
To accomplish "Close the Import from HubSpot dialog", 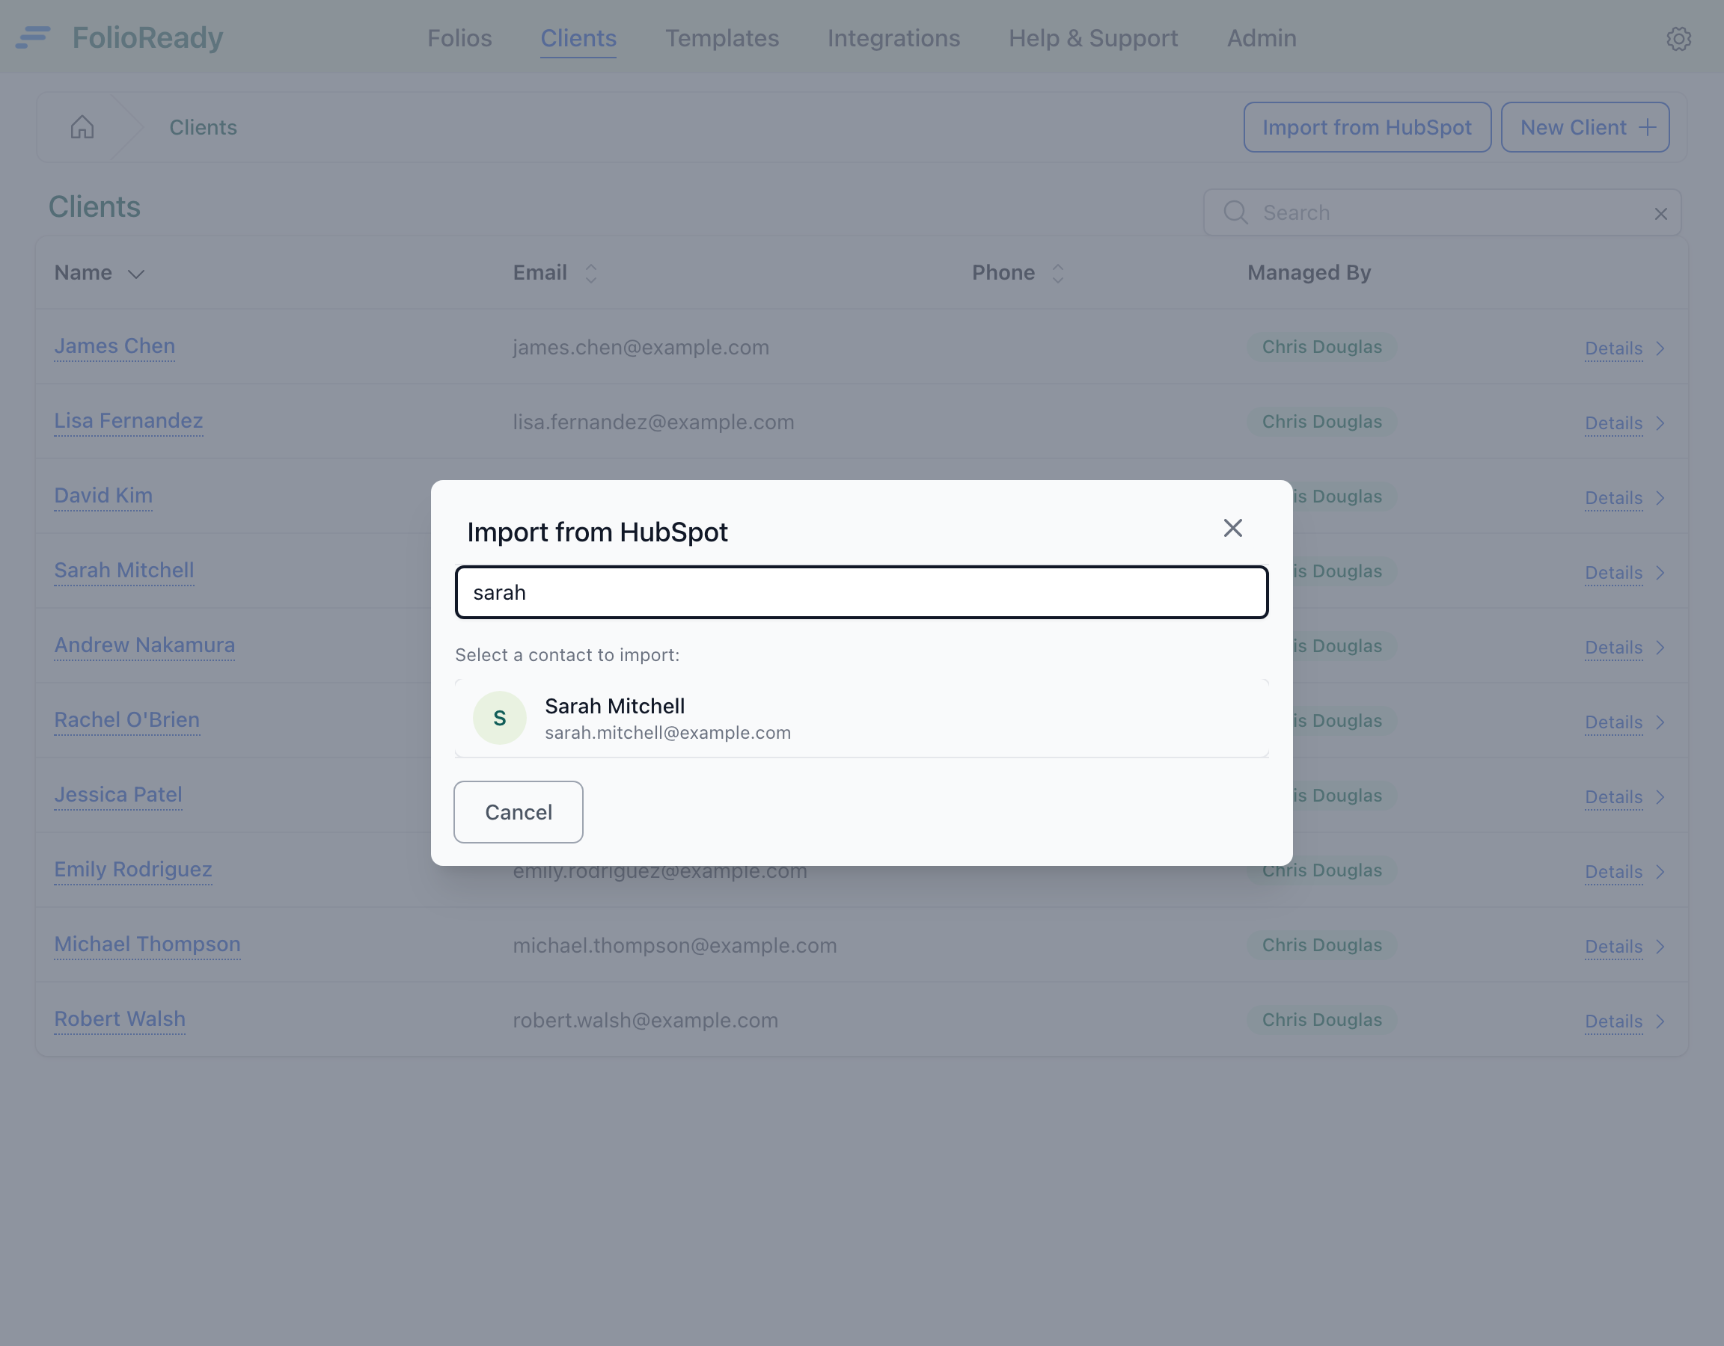I will point(1232,528).
